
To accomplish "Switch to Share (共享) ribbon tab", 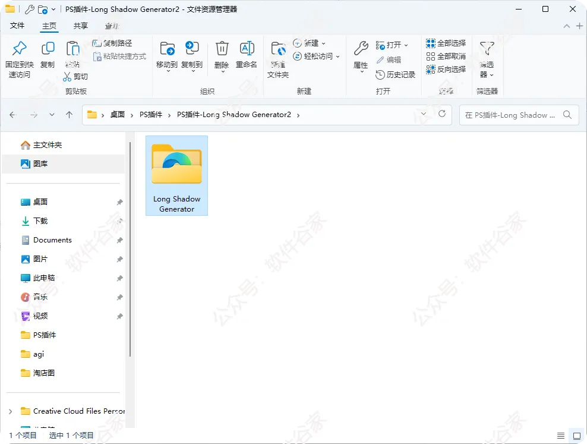I will coord(80,26).
